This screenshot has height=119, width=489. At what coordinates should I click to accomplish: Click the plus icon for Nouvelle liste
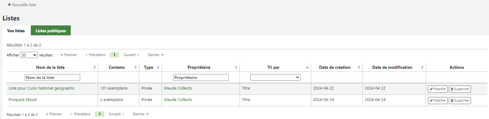[9, 5]
